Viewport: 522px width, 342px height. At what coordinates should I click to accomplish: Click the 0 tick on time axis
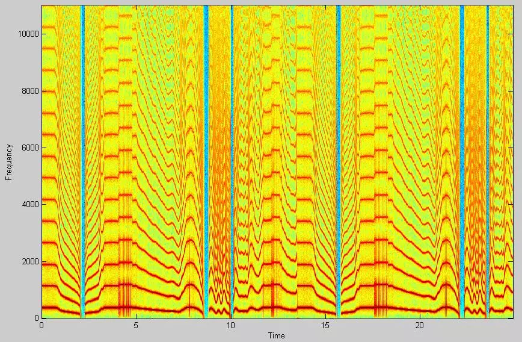(x=41, y=326)
